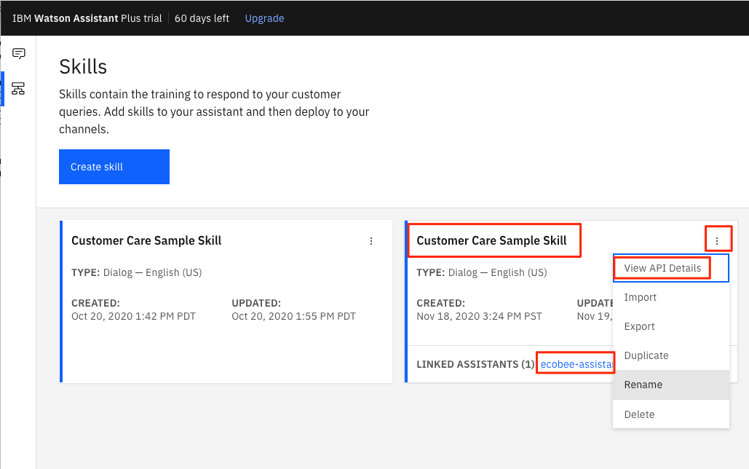Screen dimensions: 749x469
Task: Click the Skills page heading
Action: 83,67
